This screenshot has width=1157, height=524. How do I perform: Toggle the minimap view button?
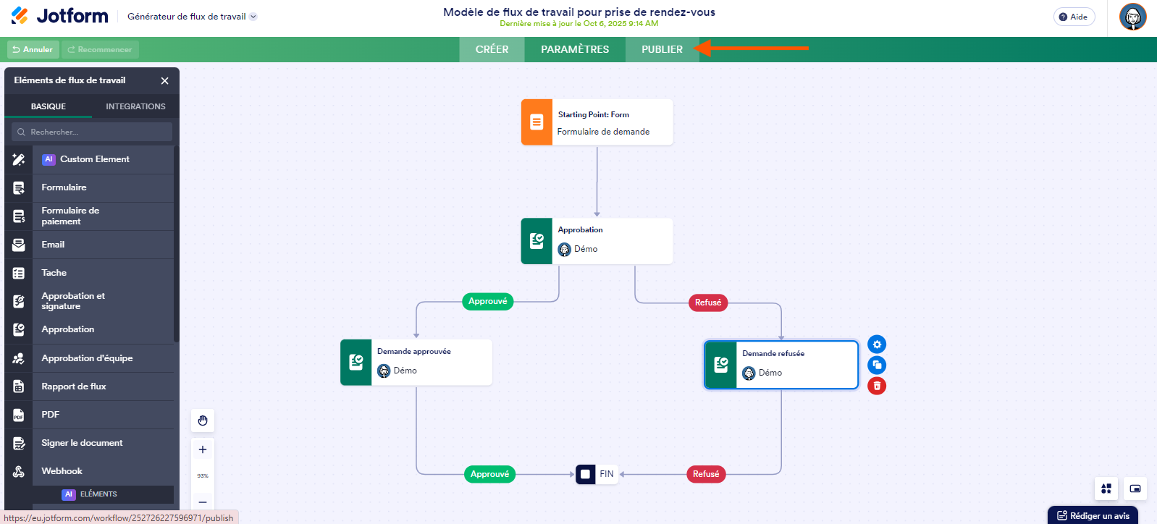pyautogui.click(x=1135, y=489)
